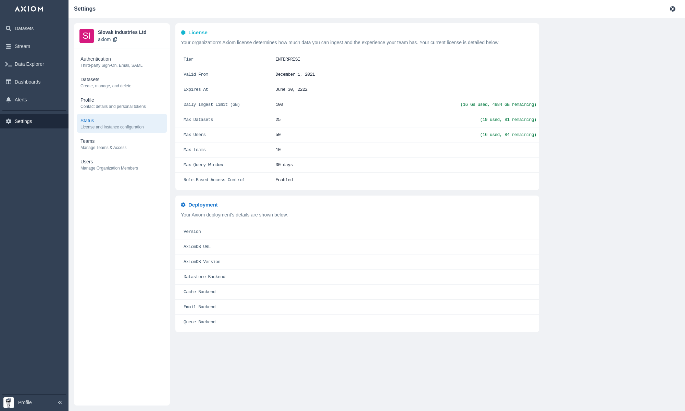
Task: Click the Settings gear icon in sidebar
Action: click(9, 121)
